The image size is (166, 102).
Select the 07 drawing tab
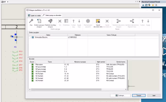[x=4, y=2]
